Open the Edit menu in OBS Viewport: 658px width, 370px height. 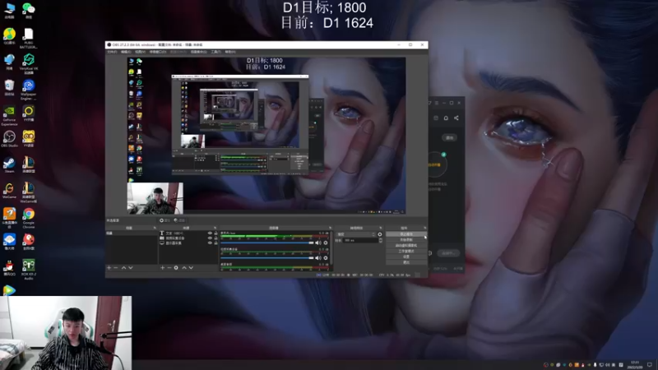coord(126,52)
